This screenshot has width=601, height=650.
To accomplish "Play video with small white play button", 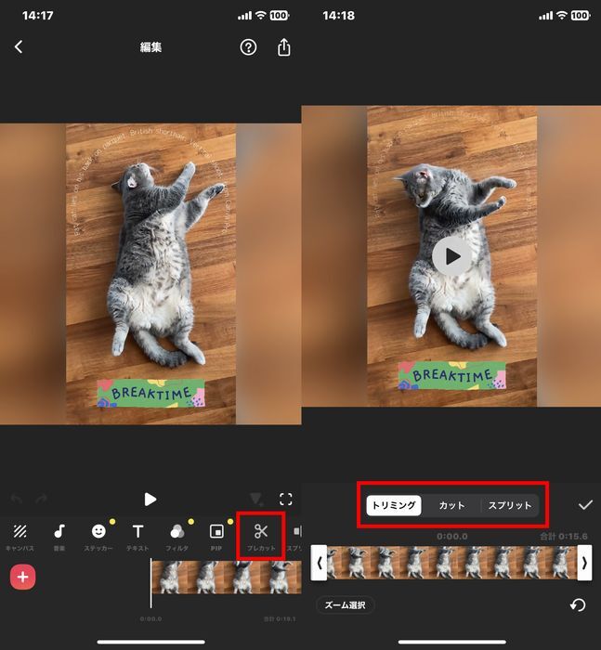I will [150, 500].
